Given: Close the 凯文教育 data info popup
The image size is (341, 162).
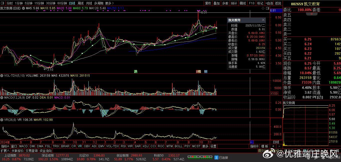Looking at the screenshot, I should click(x=263, y=20).
